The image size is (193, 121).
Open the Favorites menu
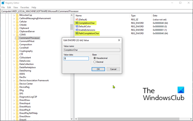[x=25, y=7]
